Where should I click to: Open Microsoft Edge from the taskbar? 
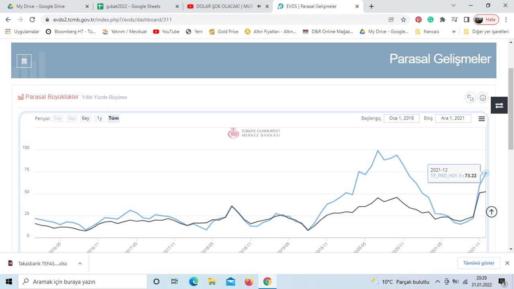pyautogui.click(x=194, y=281)
